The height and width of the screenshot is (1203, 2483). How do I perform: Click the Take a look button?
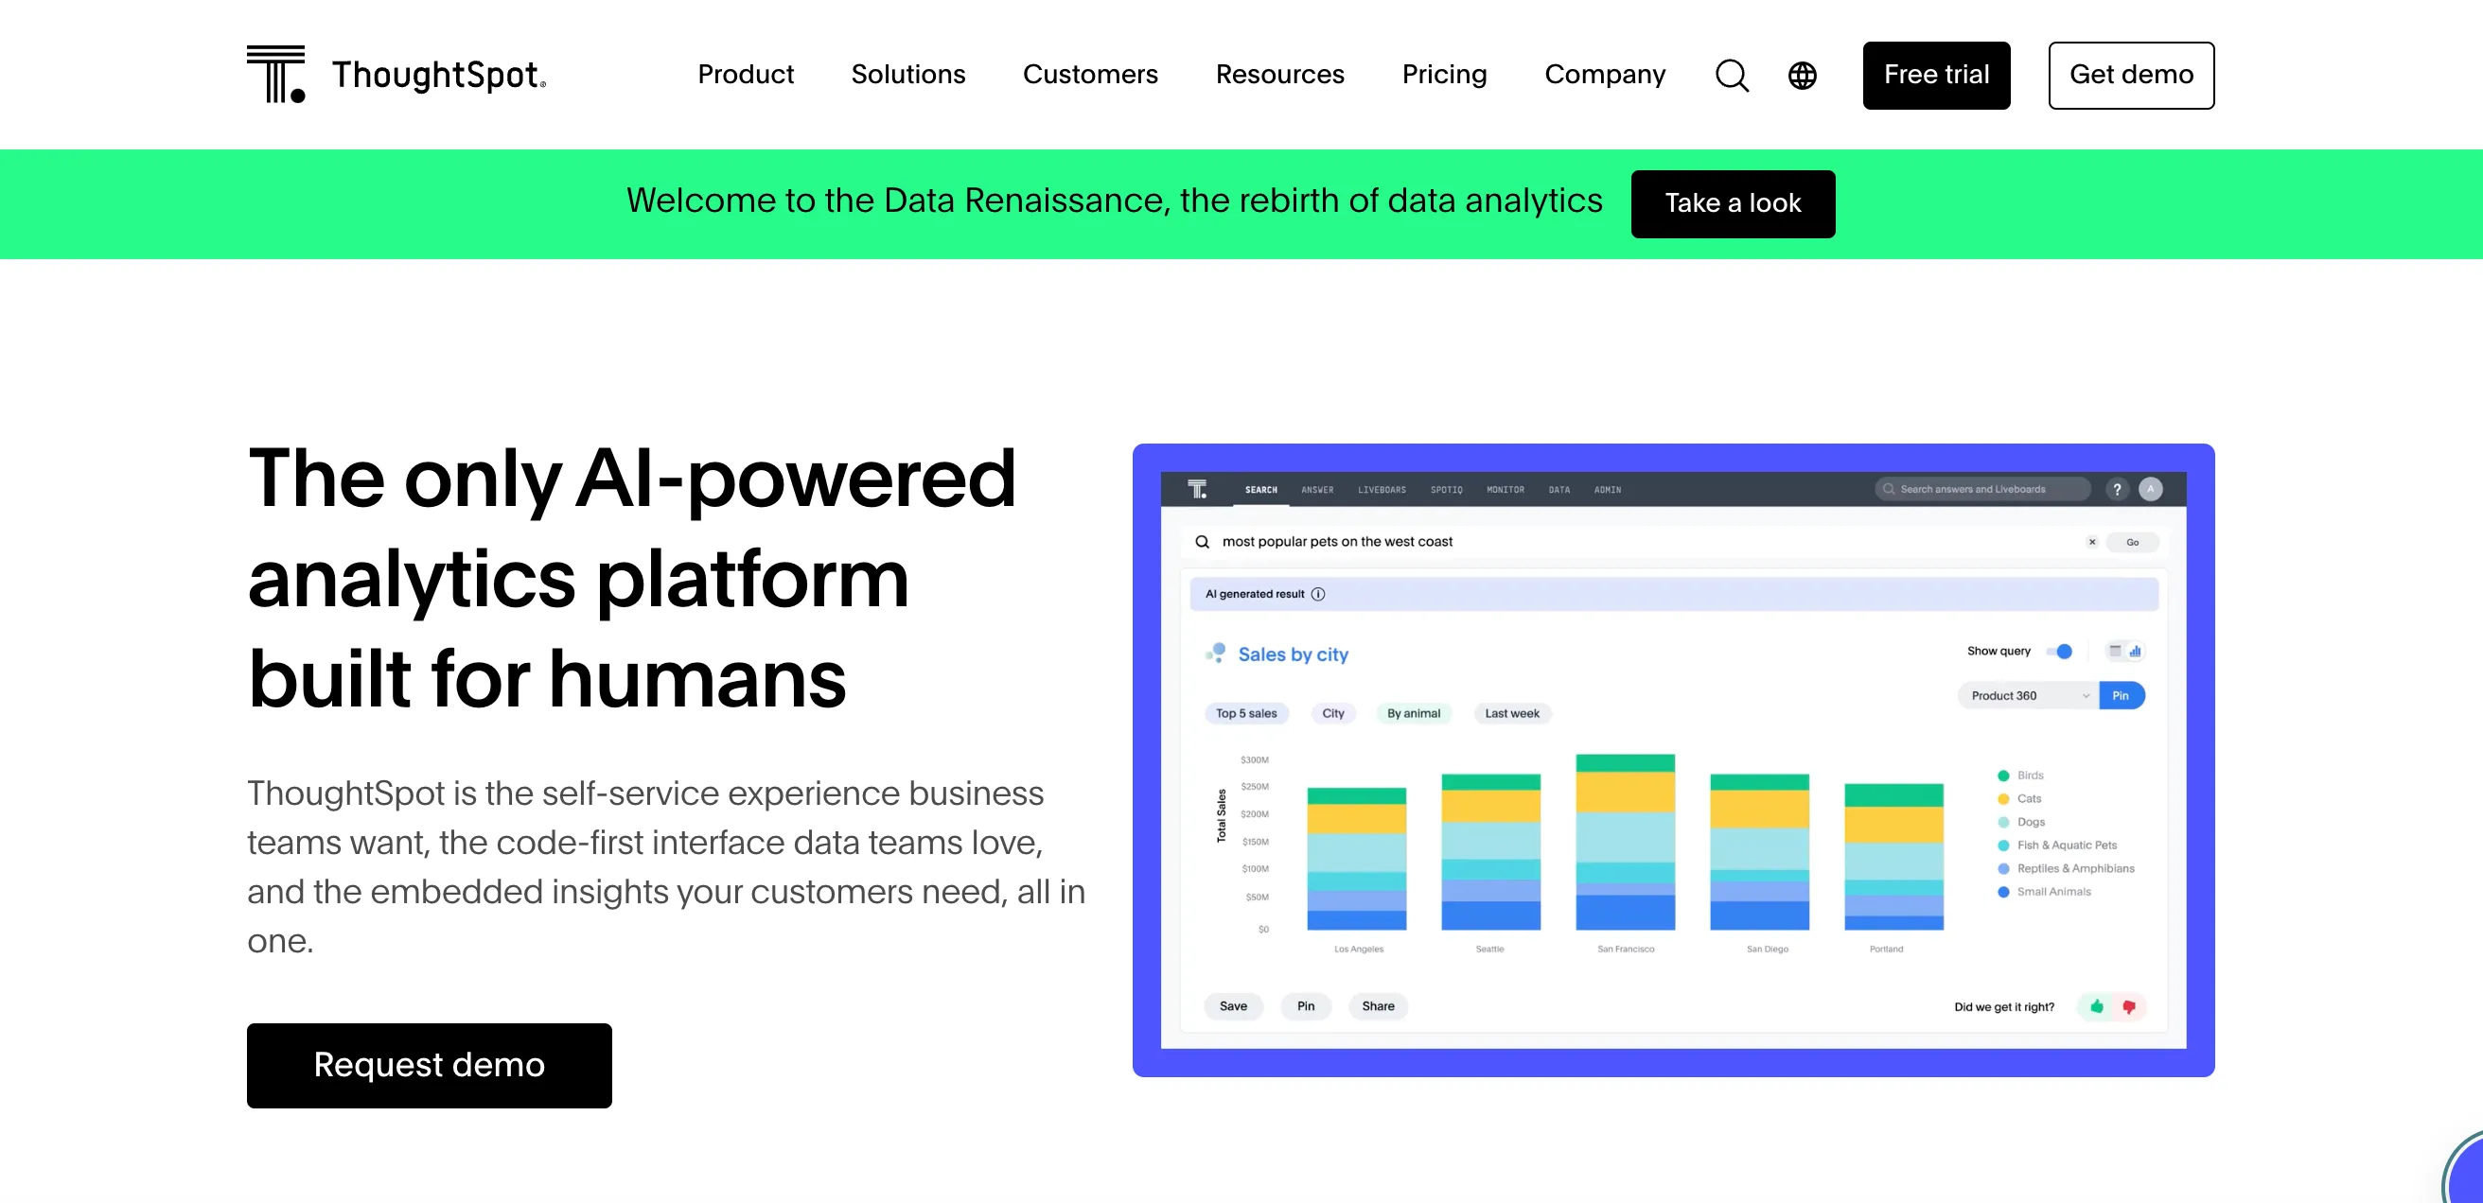pos(1732,204)
